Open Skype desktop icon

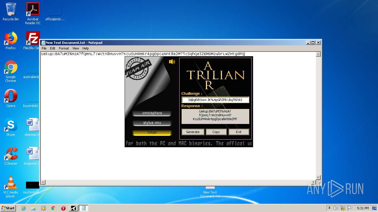[11, 127]
